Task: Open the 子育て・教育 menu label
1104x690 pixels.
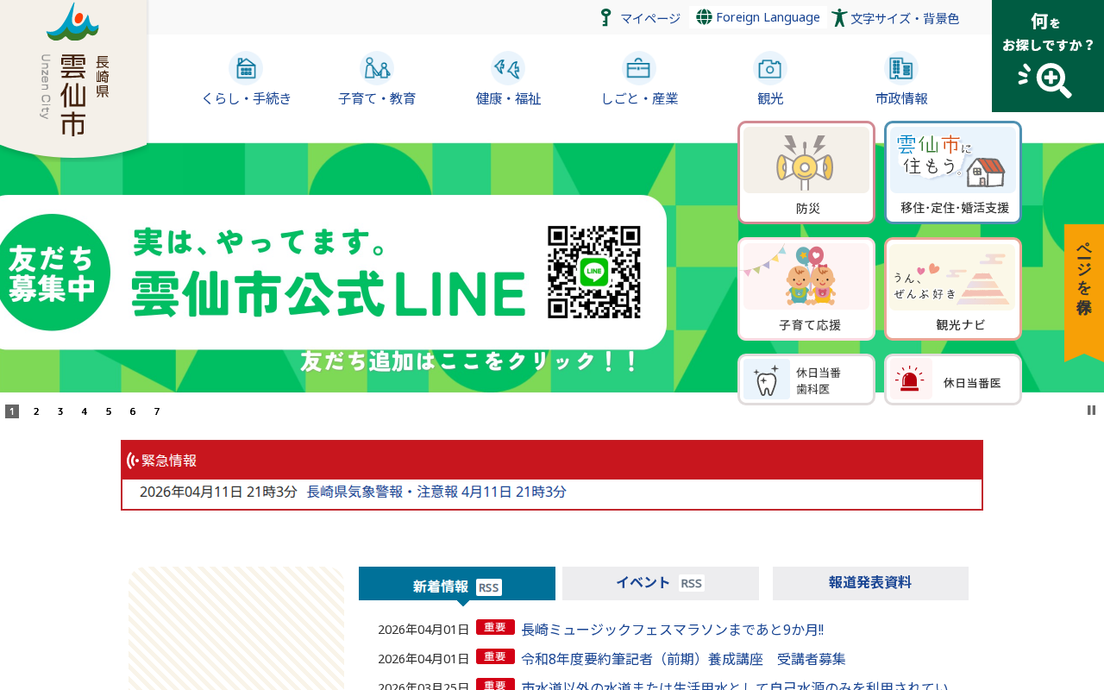Action: click(x=377, y=98)
